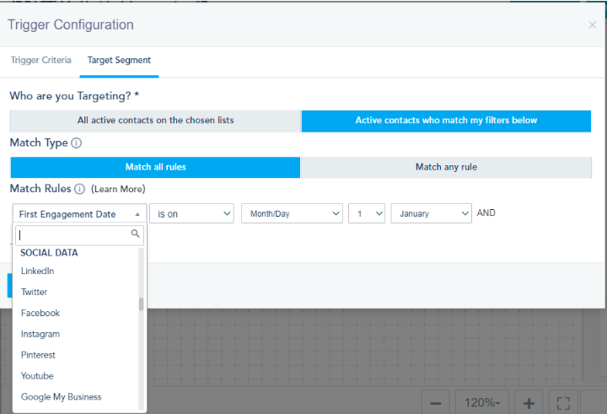Open the Learn More link
Screen dimensions: 607x414
tap(118, 189)
